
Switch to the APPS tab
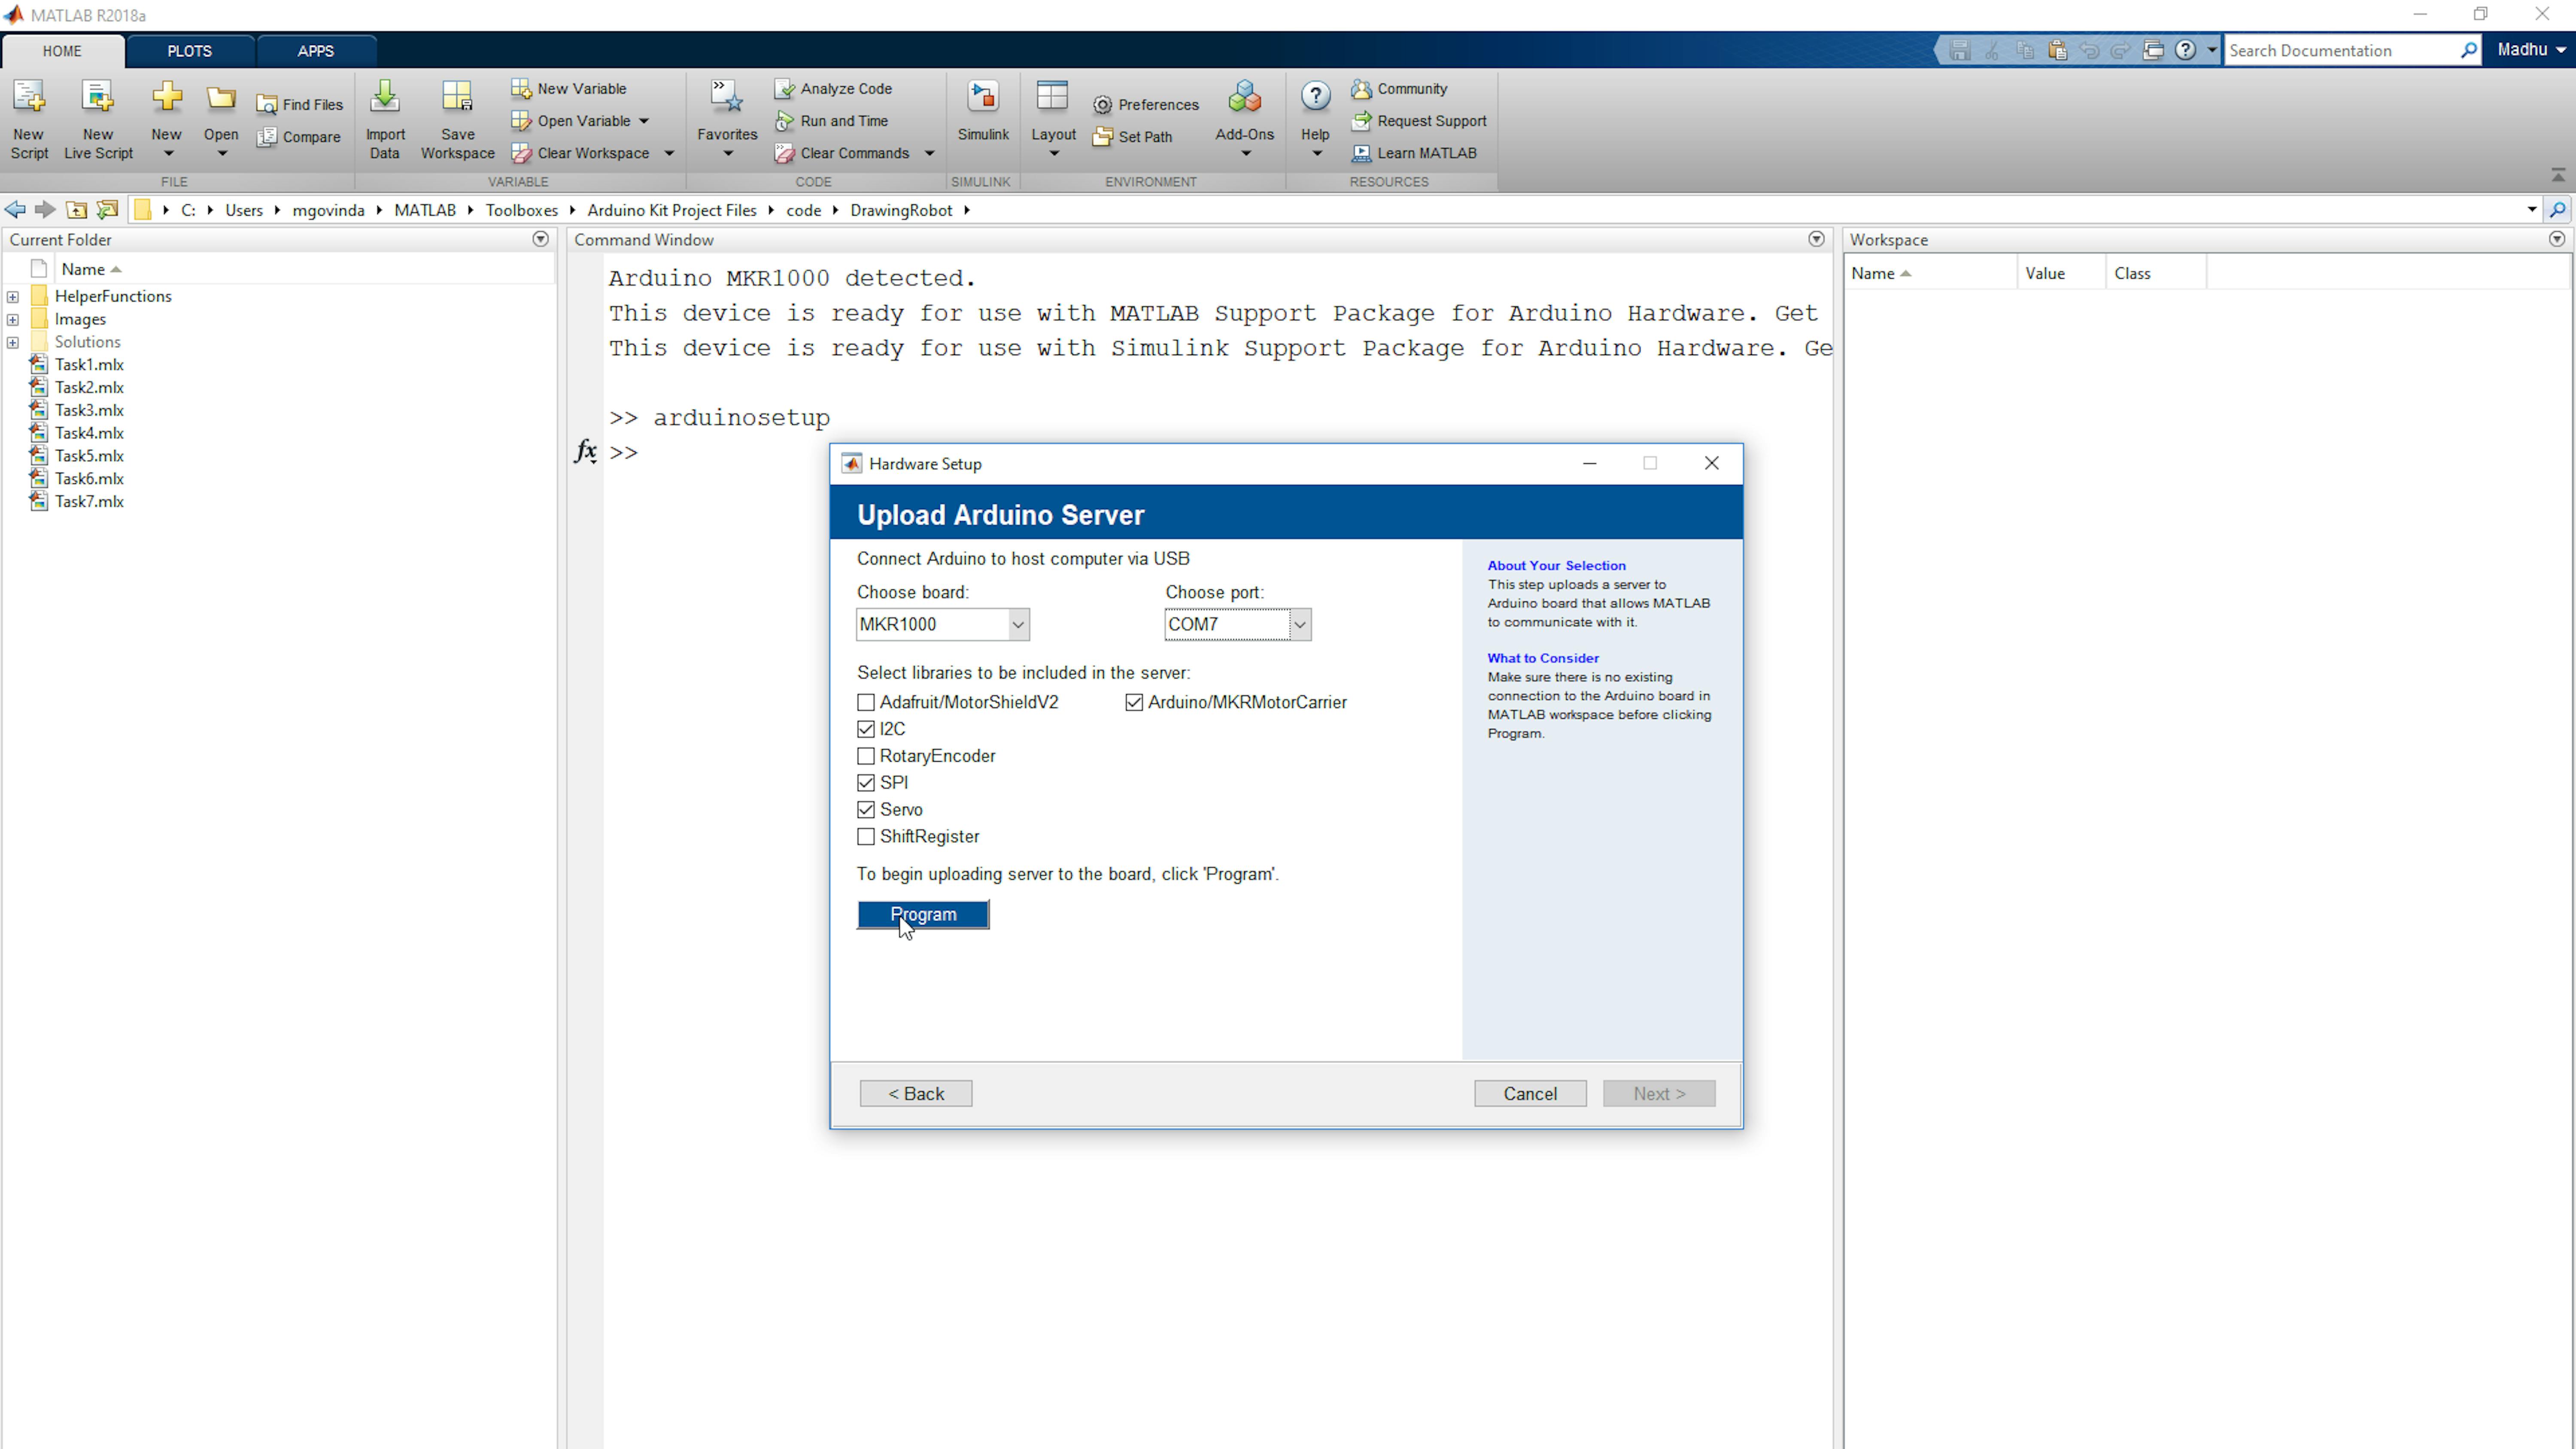[316, 51]
